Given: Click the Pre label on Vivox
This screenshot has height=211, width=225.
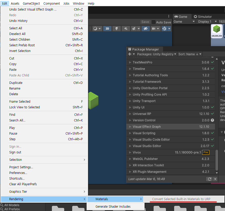Looking at the screenshot, I should click(x=206, y=152).
